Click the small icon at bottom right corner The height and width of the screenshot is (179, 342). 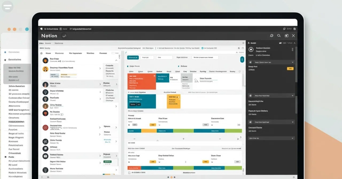(x=293, y=177)
